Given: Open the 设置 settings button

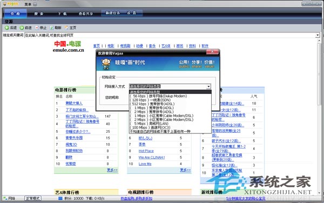Looking at the screenshot, I should pyautogui.click(x=132, y=13).
